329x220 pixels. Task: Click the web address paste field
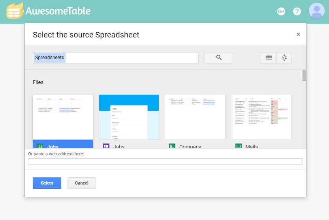pos(165,162)
